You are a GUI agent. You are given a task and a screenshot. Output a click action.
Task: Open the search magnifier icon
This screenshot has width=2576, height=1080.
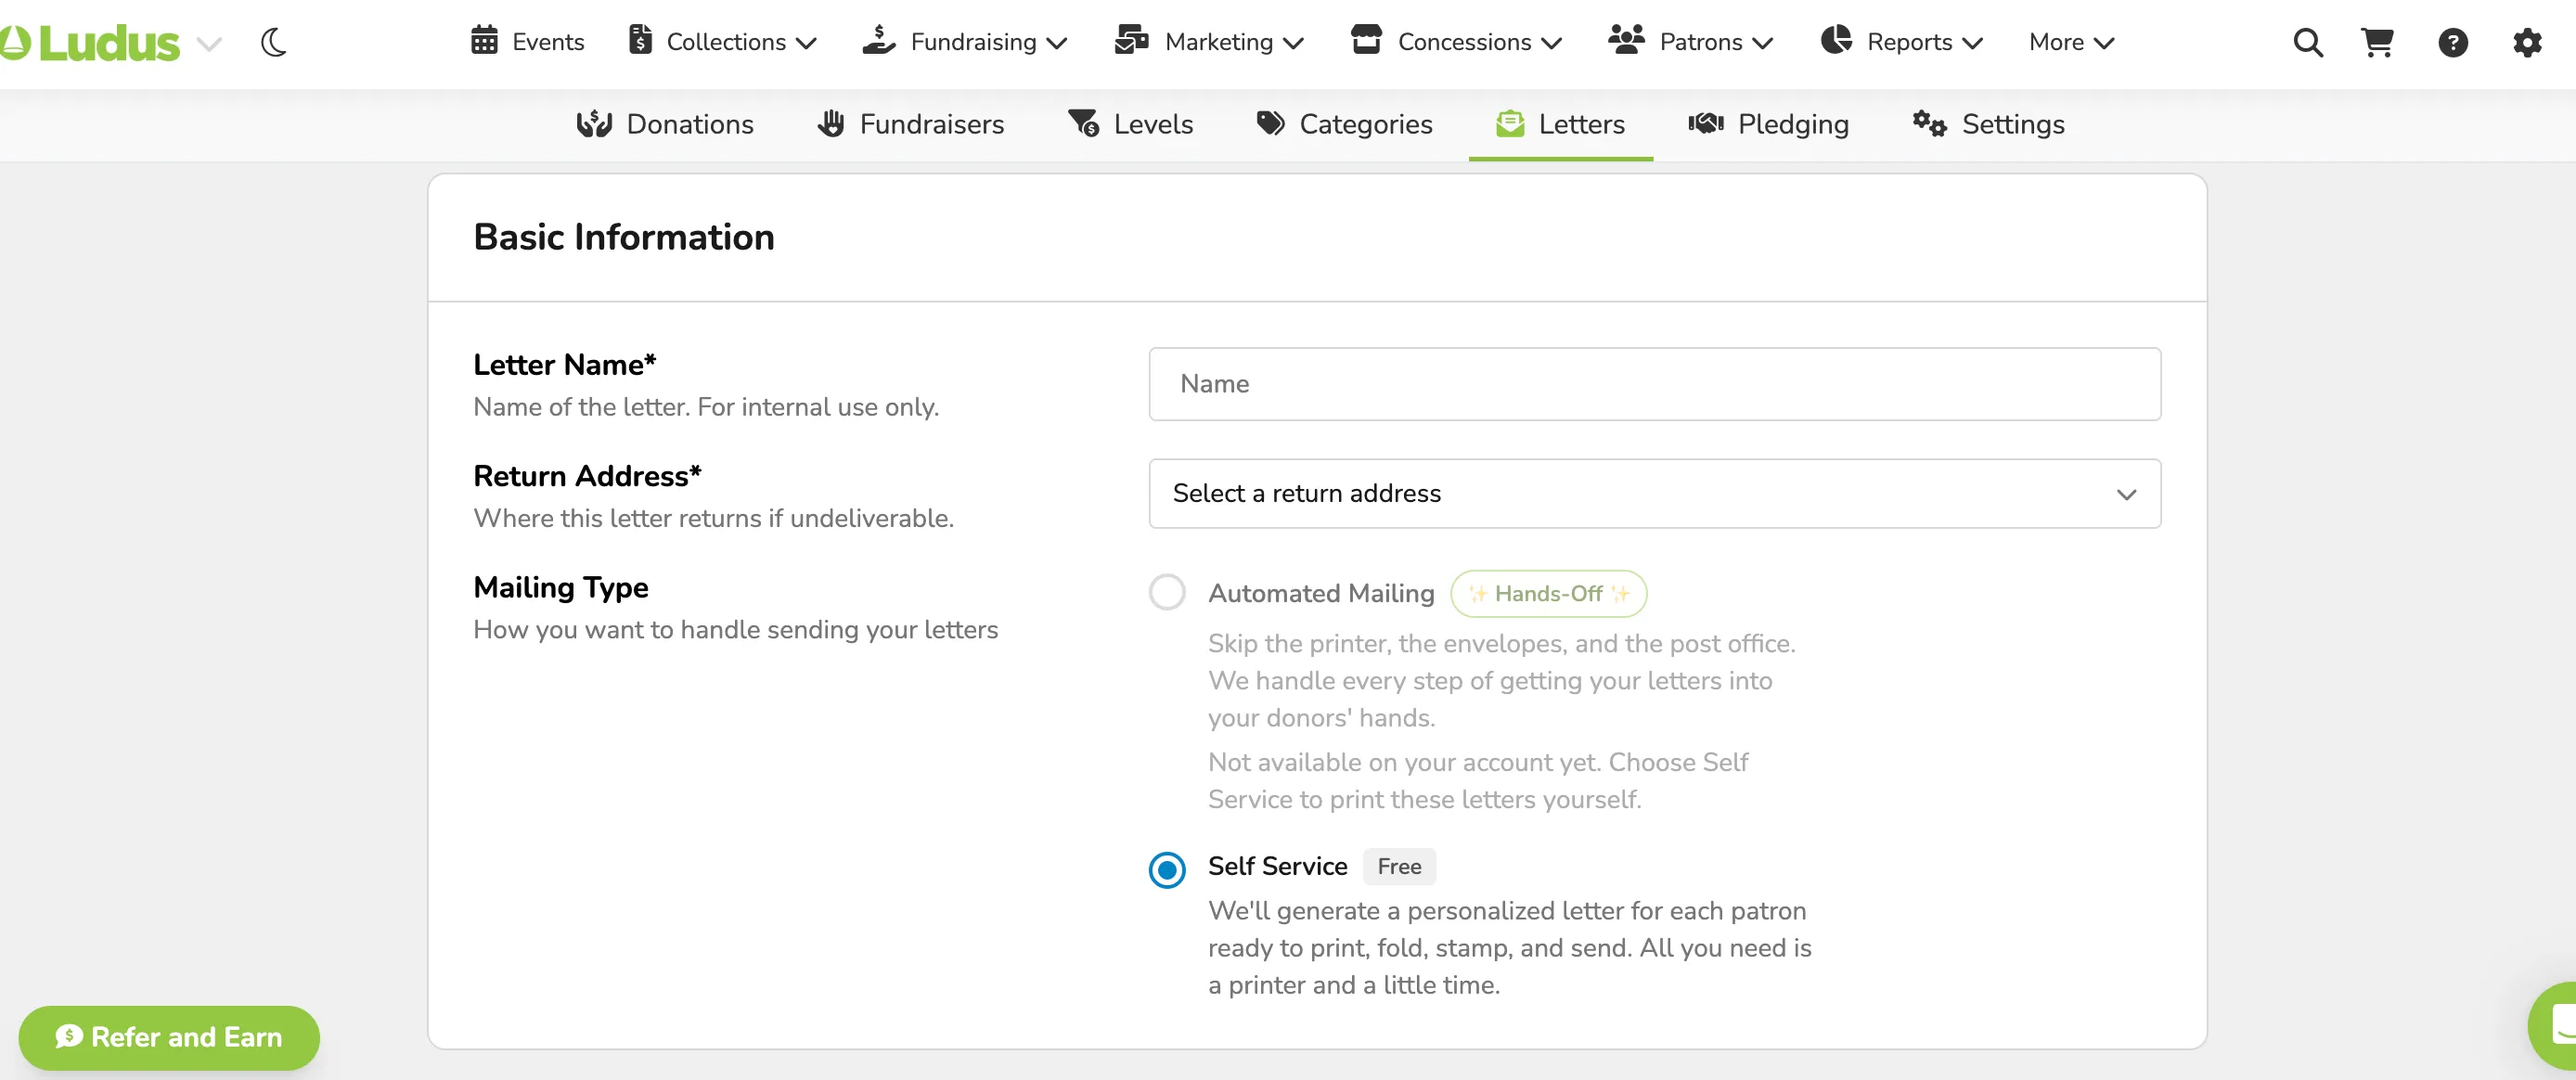point(2308,42)
